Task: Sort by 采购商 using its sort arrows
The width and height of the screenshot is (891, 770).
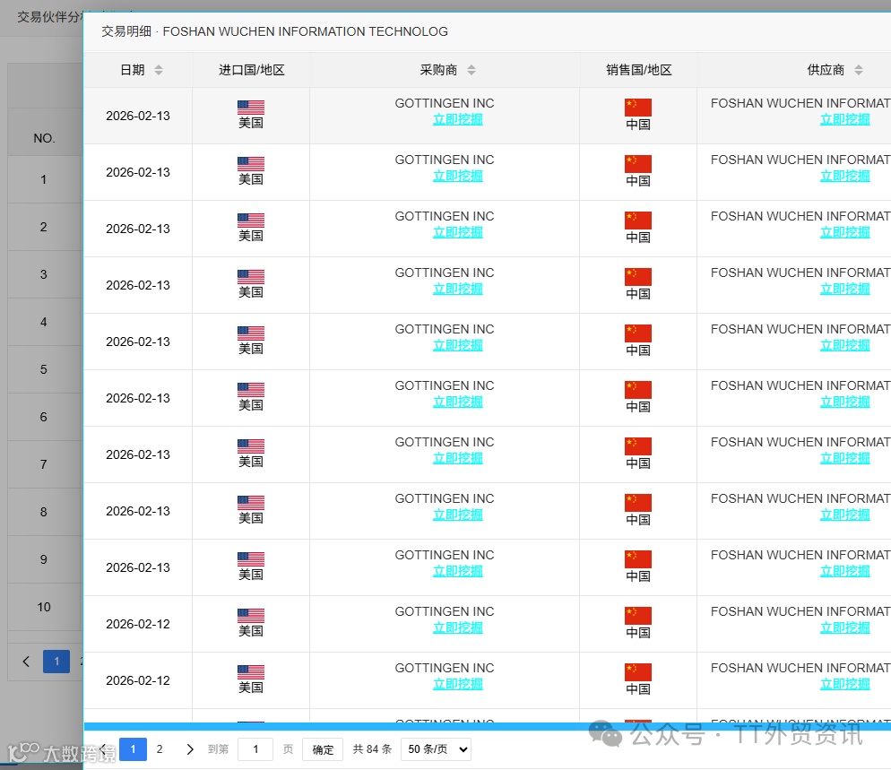Action: (471, 70)
